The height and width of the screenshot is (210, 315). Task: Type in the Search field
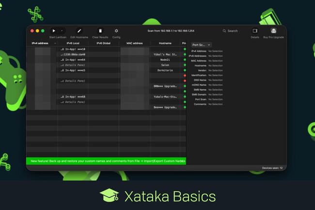click(x=235, y=31)
